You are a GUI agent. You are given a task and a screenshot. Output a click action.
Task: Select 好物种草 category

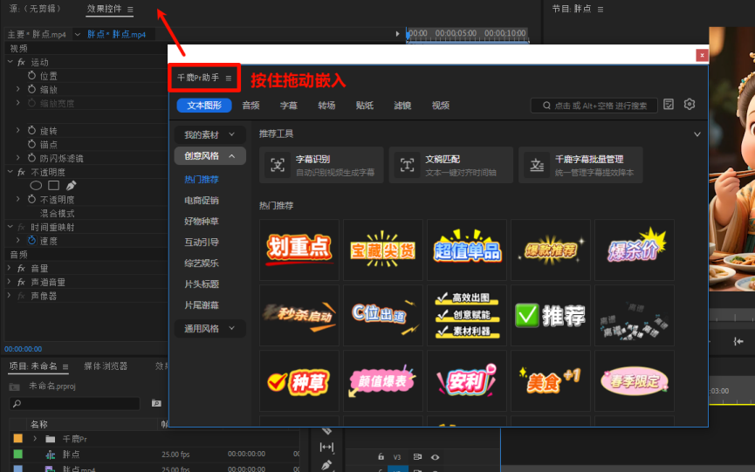202,222
